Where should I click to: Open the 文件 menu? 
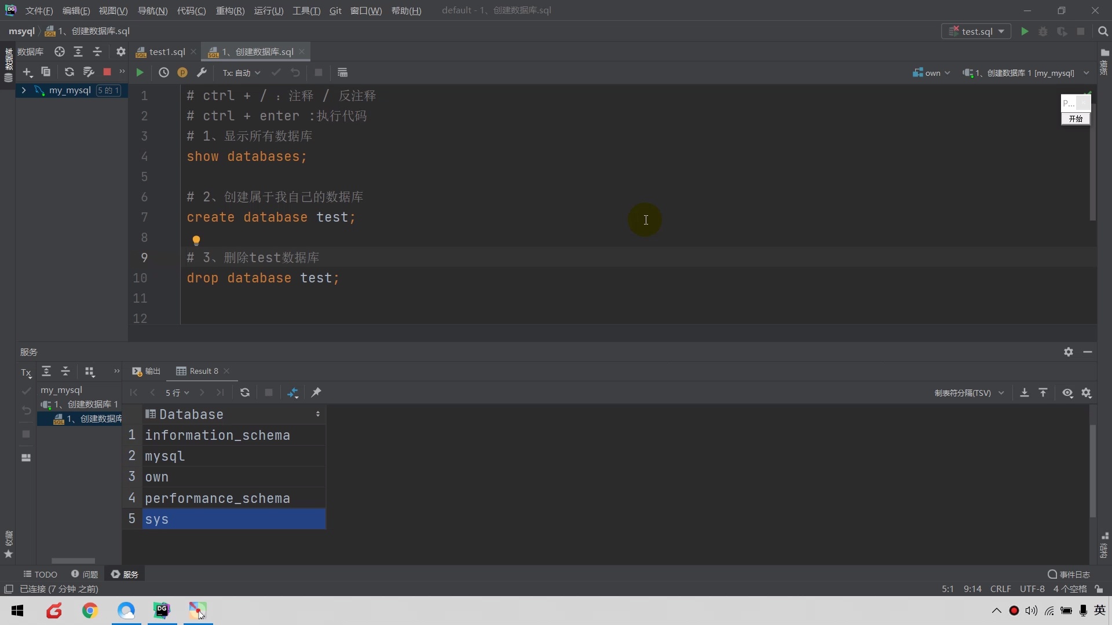(x=38, y=10)
